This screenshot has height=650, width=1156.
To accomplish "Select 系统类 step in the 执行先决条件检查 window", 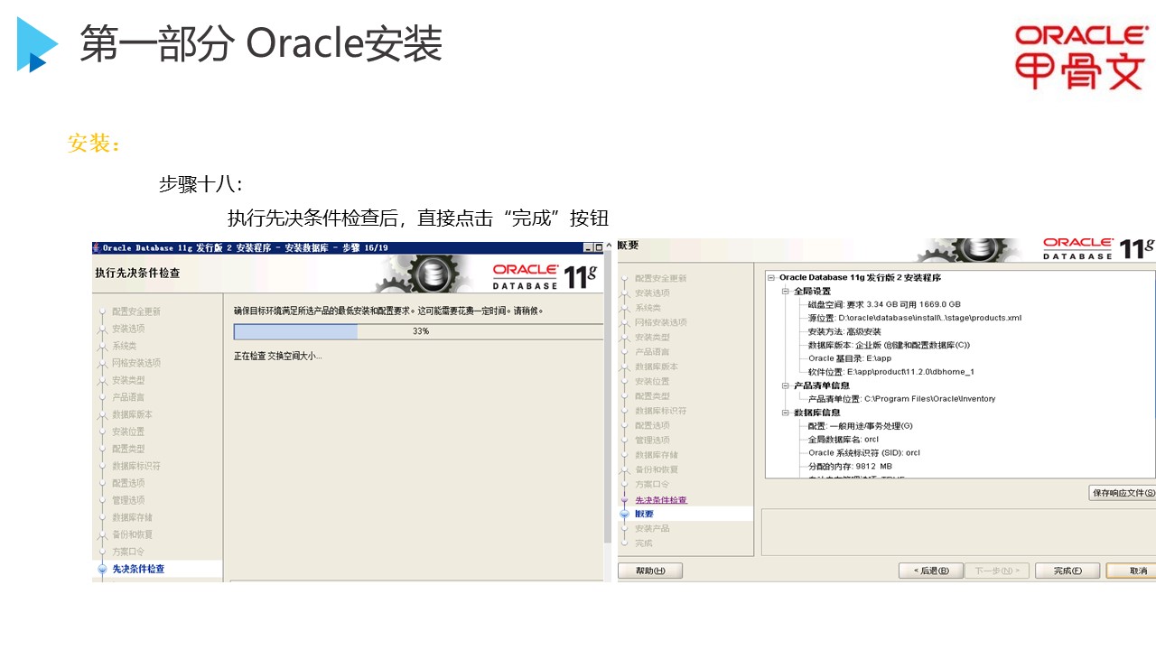I will [x=125, y=346].
